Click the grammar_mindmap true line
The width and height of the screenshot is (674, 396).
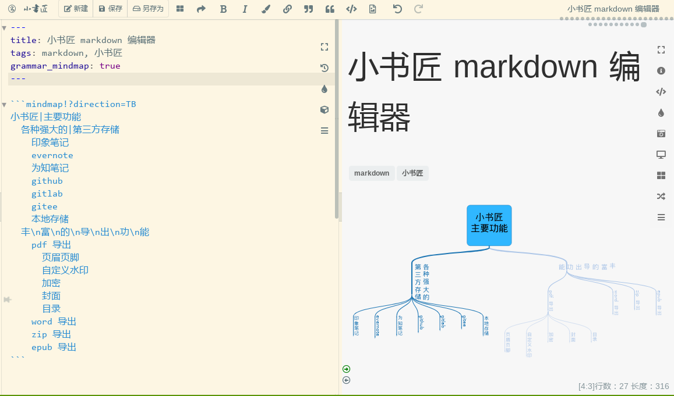point(65,66)
